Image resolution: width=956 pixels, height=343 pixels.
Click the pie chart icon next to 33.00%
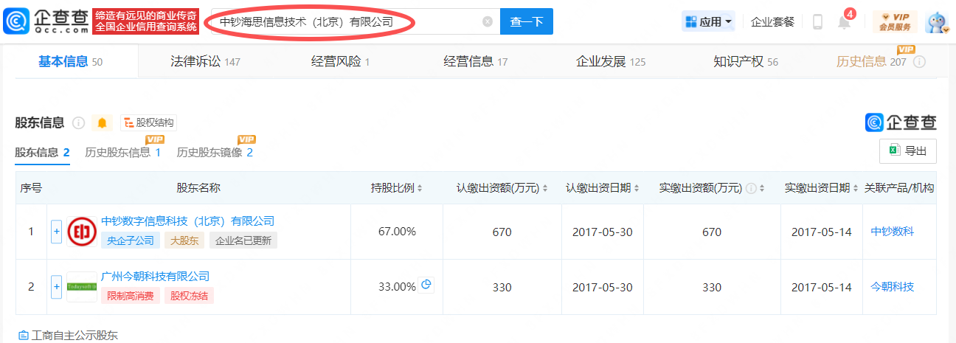coord(426,285)
